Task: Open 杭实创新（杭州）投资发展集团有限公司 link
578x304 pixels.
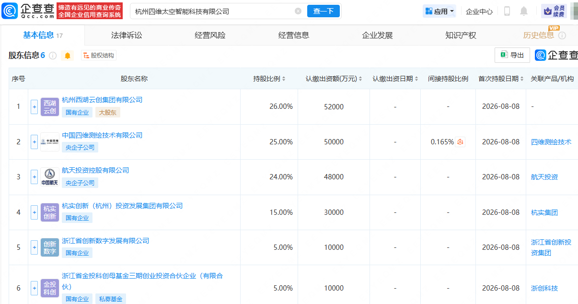Action: point(122,206)
